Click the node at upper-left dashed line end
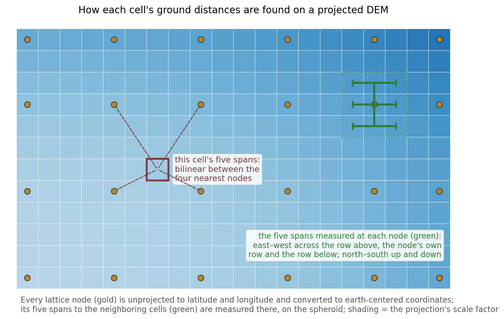This screenshot has height=319, width=504. 114,104
